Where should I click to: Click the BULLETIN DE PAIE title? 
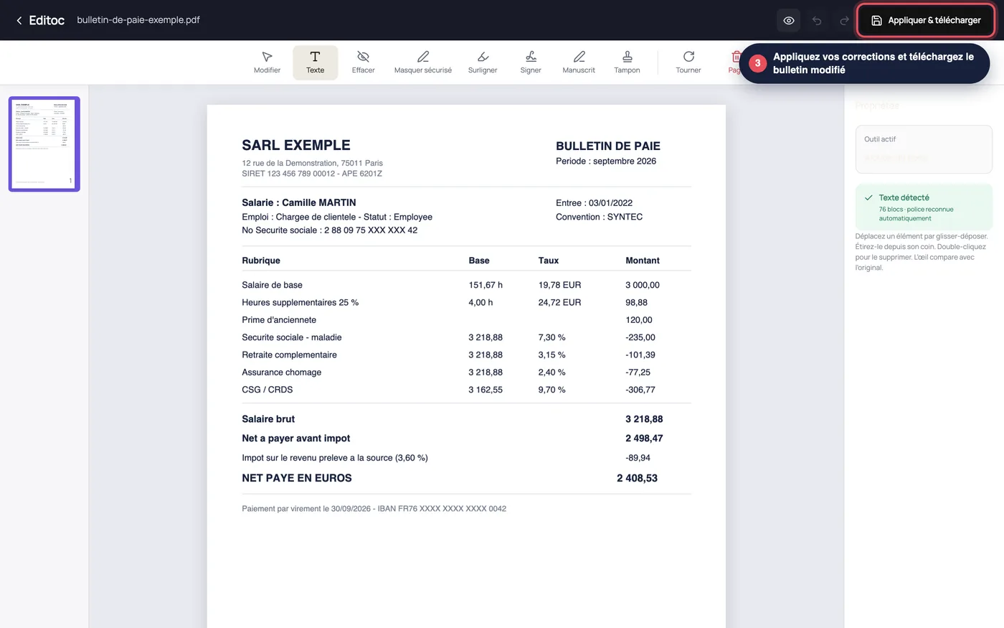(x=608, y=146)
